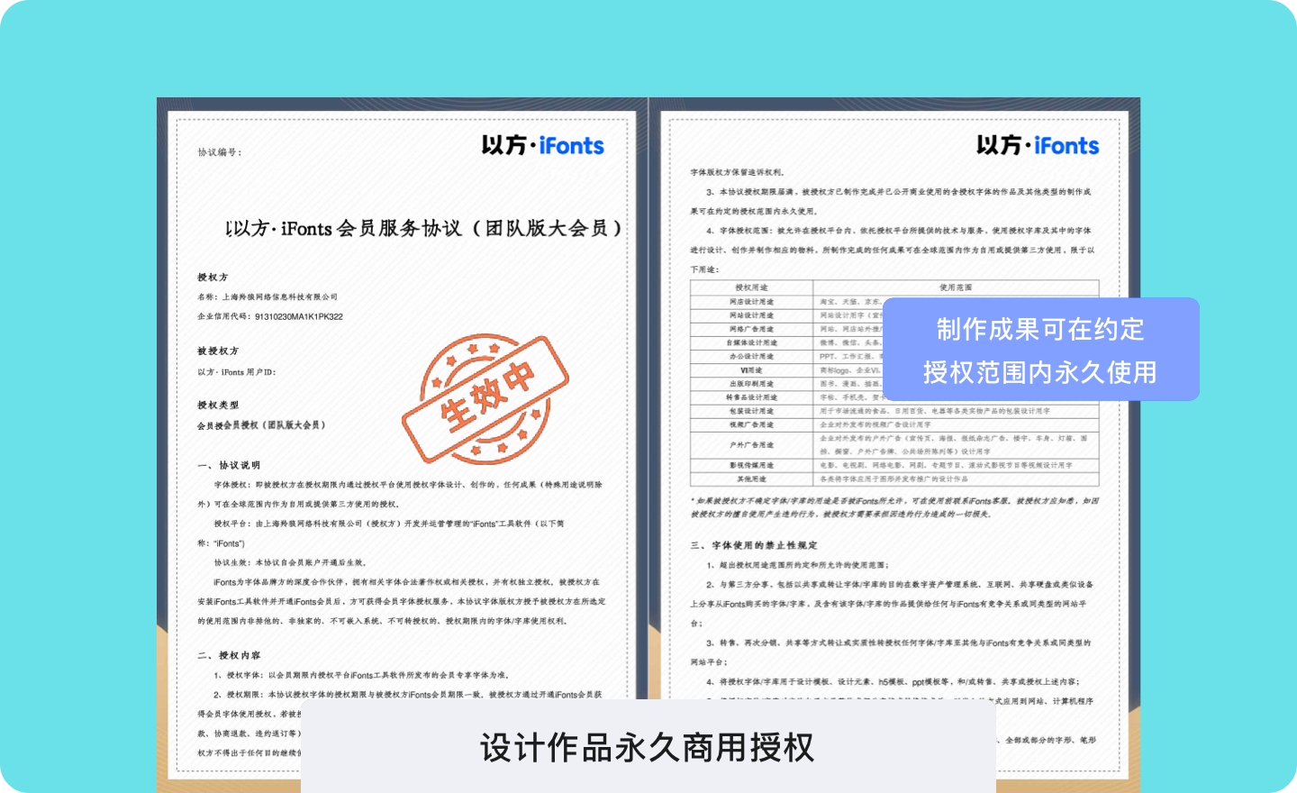The height and width of the screenshot is (793, 1297).
Task: Select the 会员授权（团队版大会员）line
Action: click(261, 425)
